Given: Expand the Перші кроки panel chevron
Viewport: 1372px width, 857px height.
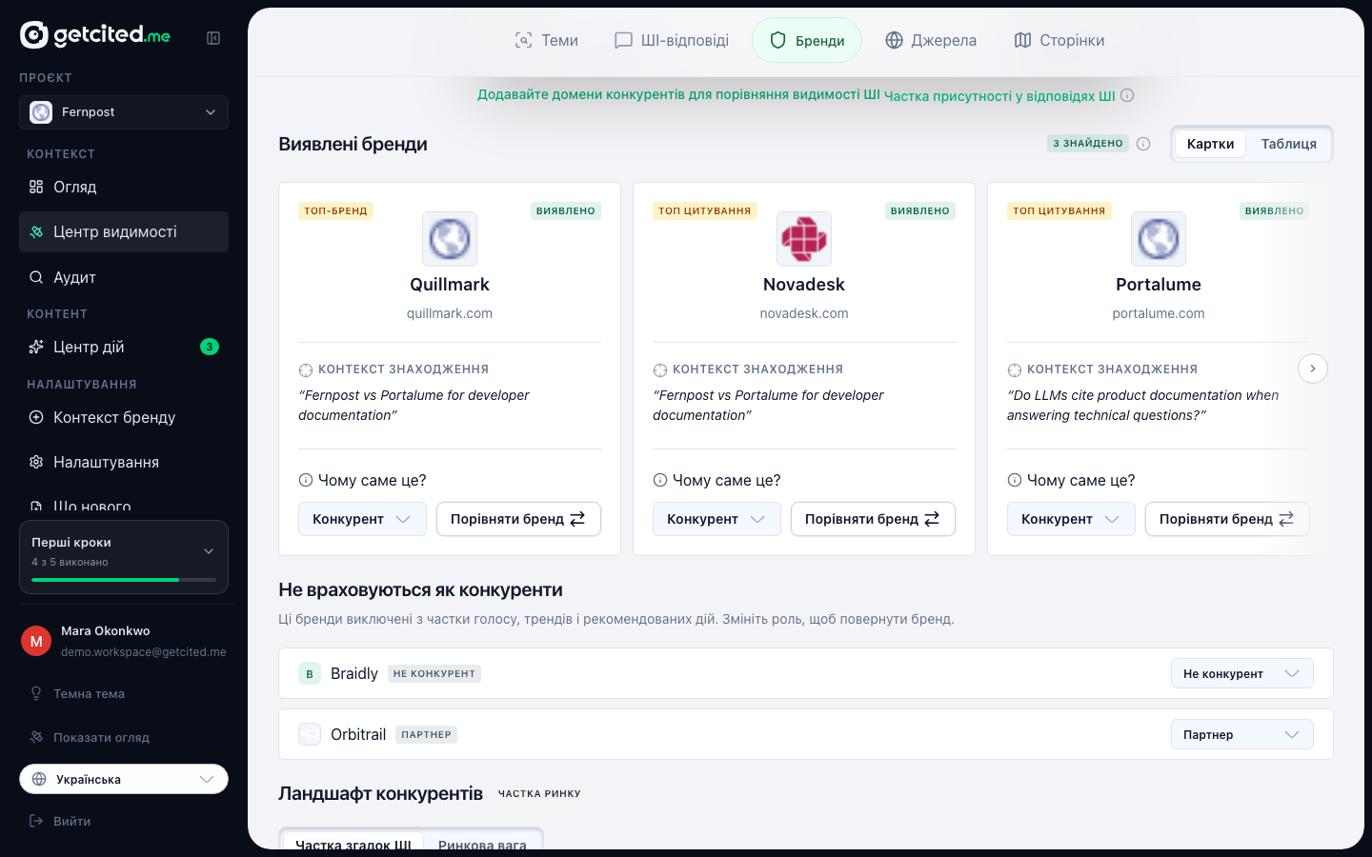Looking at the screenshot, I should [x=209, y=551].
